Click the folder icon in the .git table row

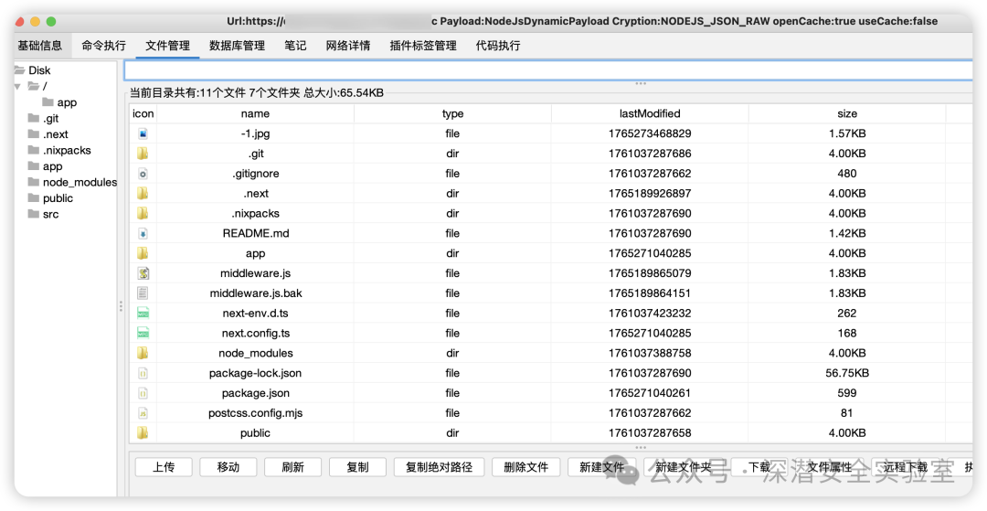pyautogui.click(x=143, y=154)
